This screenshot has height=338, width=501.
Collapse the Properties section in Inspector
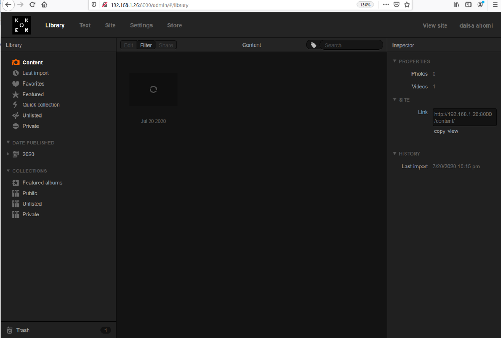tap(394, 61)
